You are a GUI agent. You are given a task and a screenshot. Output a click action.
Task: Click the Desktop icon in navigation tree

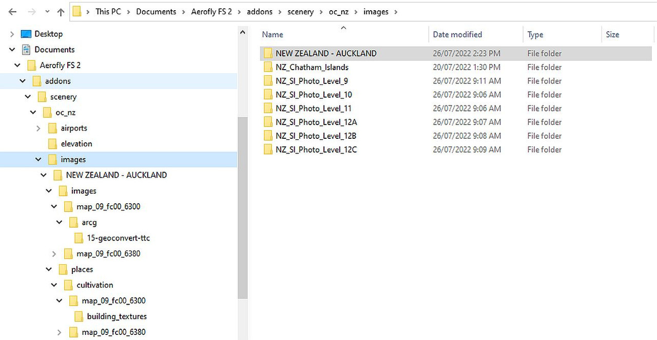[x=26, y=34]
